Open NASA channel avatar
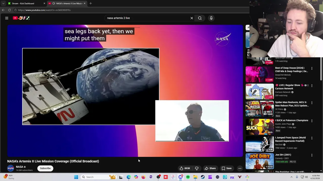The image size is (323, 181). pyautogui.click(x=11, y=168)
